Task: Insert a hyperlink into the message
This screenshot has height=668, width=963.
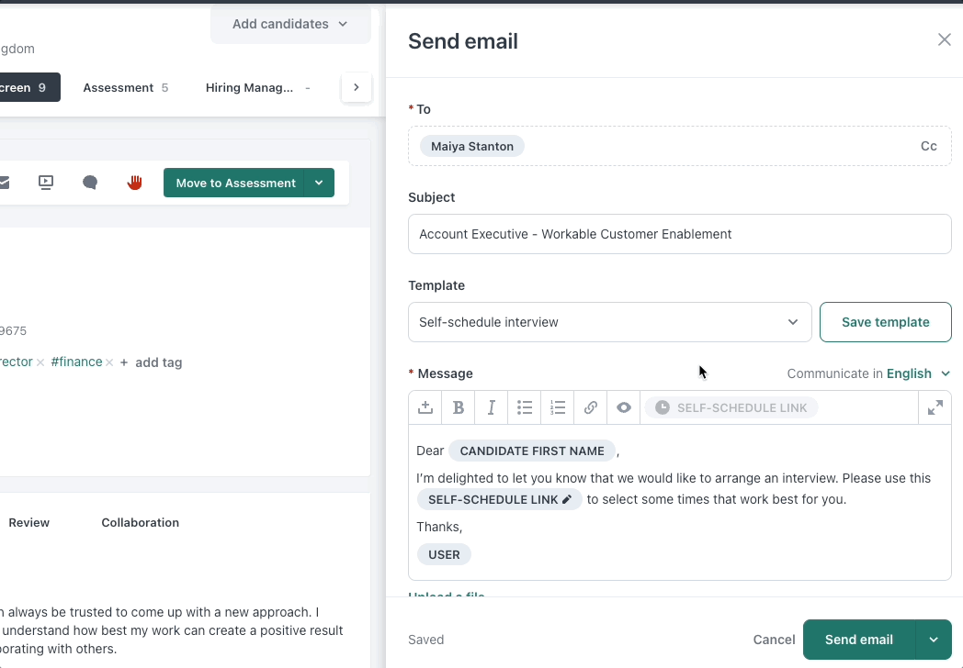Action: (x=591, y=408)
